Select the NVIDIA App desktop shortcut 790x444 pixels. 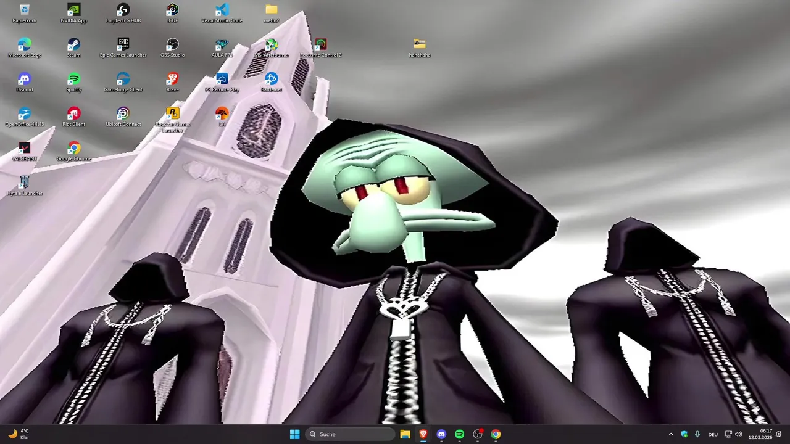point(73,14)
